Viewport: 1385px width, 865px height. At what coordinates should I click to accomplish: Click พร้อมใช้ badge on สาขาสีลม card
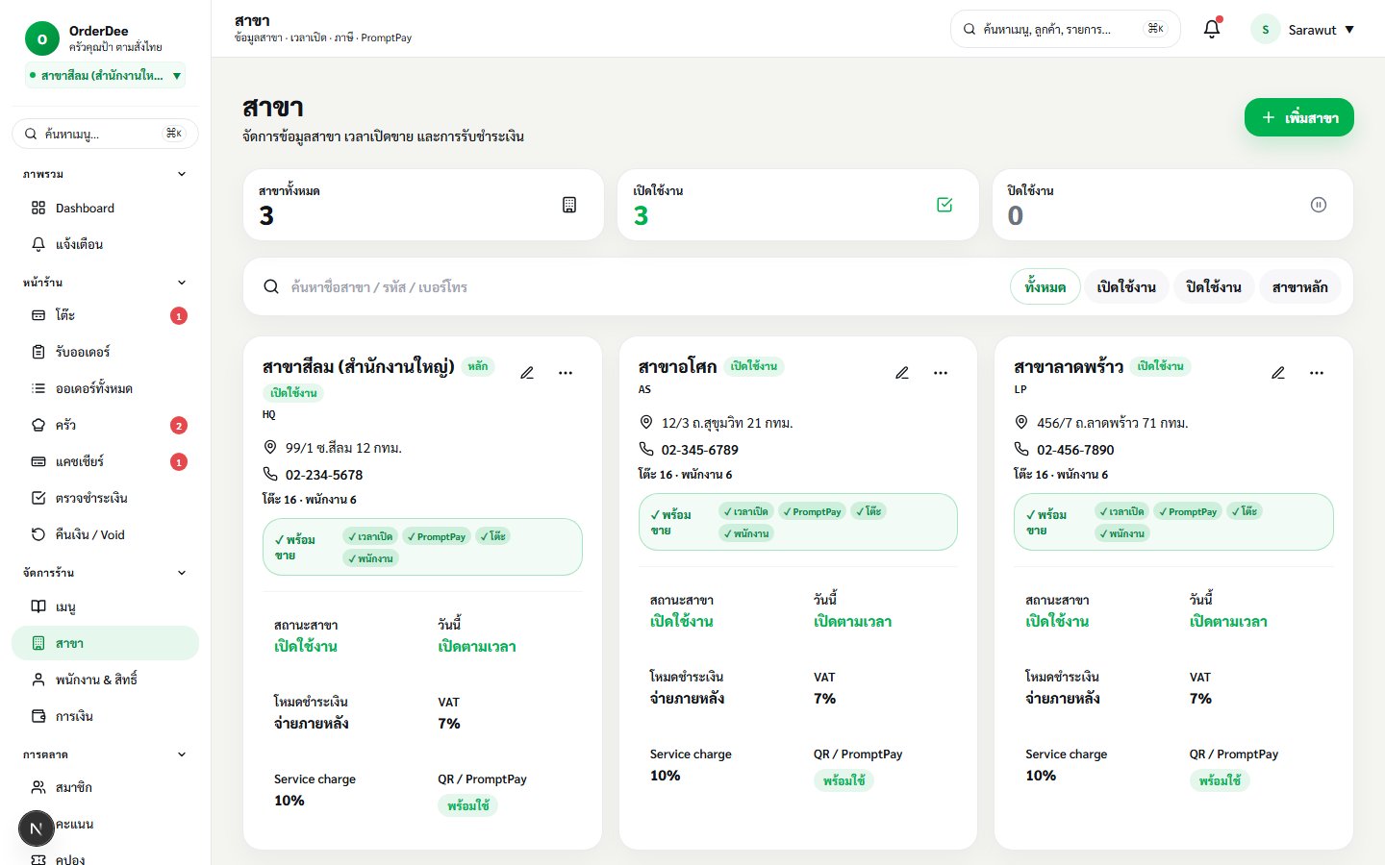point(468,805)
